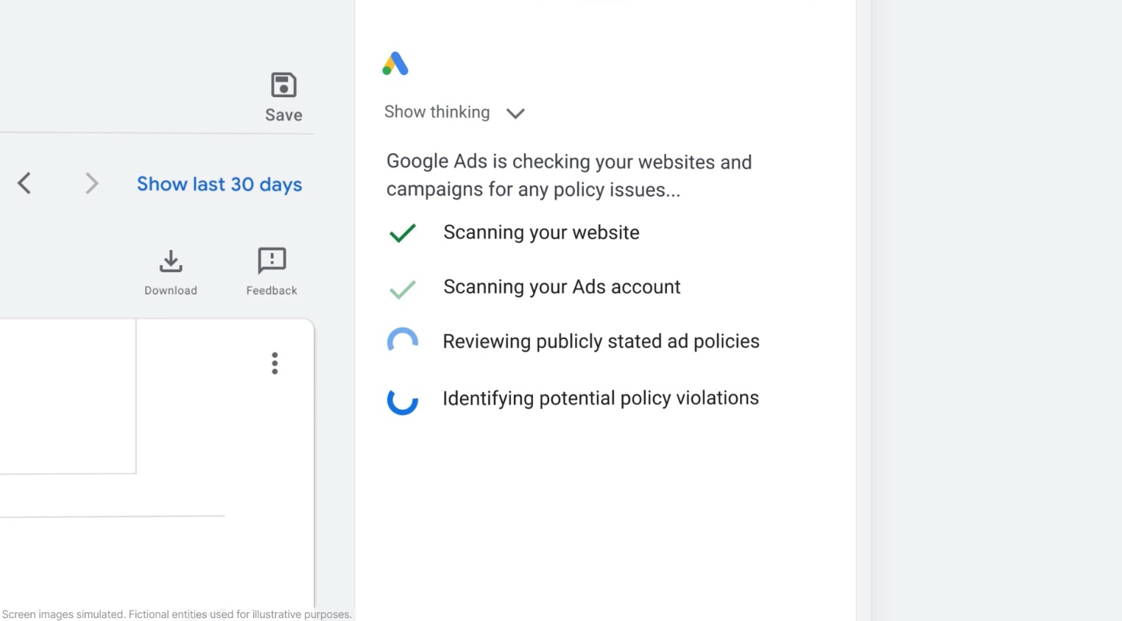This screenshot has width=1122, height=621.
Task: Click the Show thinking label
Action: click(x=437, y=112)
